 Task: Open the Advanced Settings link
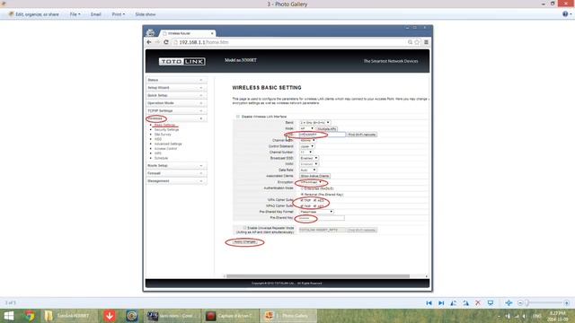coord(168,144)
